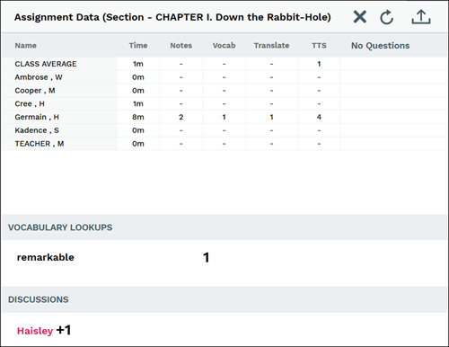
Task: Open student Cooper, M row
Action: [224, 91]
